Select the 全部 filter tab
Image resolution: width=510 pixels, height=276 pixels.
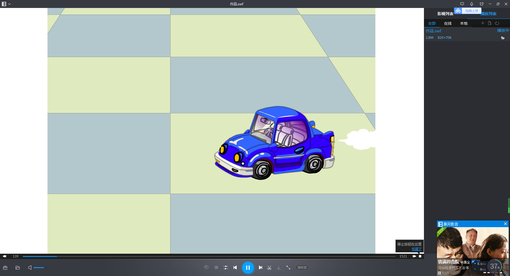pyautogui.click(x=432, y=23)
